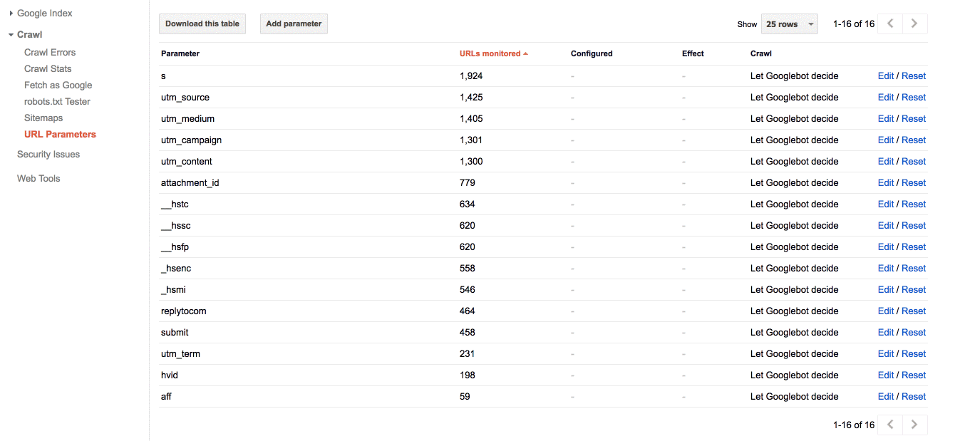Image resolution: width=955 pixels, height=441 pixels.
Task: Reset the s parameter
Action: (914, 76)
